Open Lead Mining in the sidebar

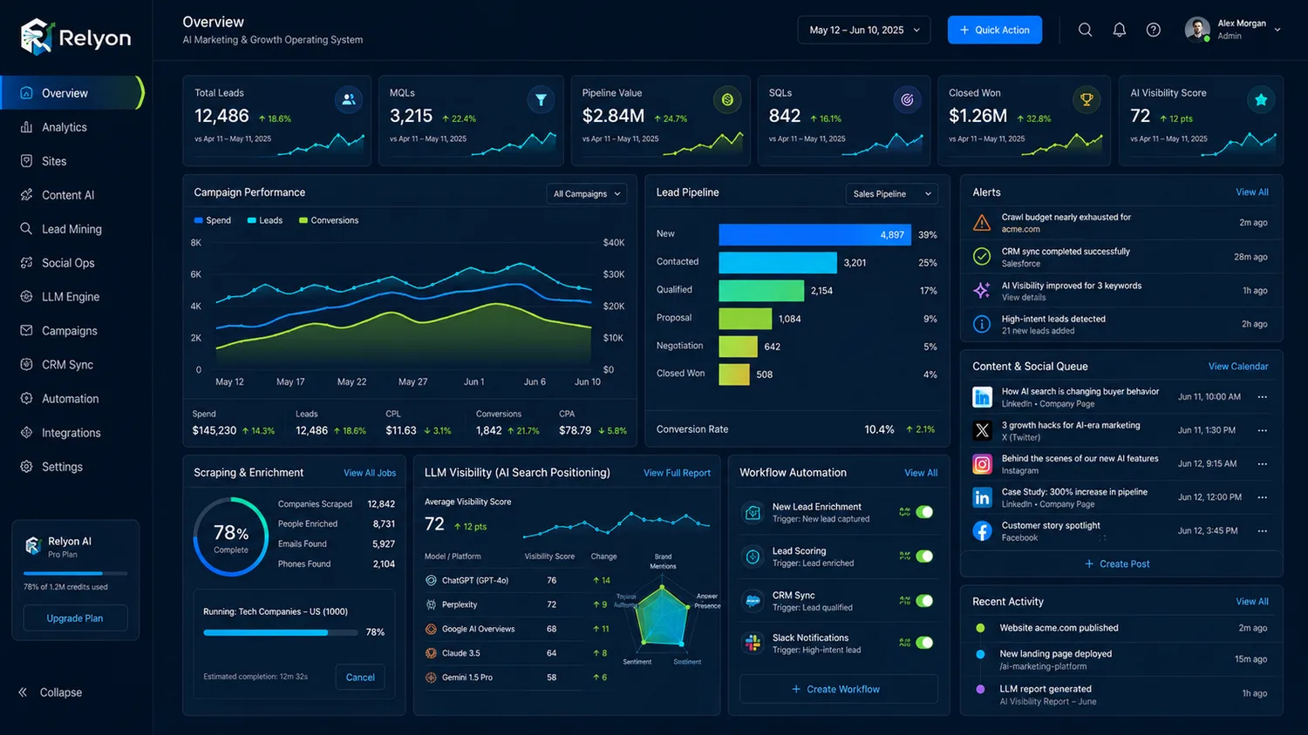72,229
